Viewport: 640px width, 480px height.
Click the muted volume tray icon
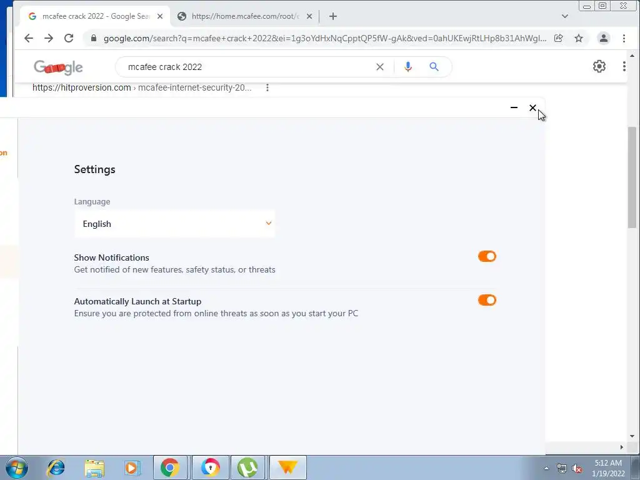[x=577, y=468]
